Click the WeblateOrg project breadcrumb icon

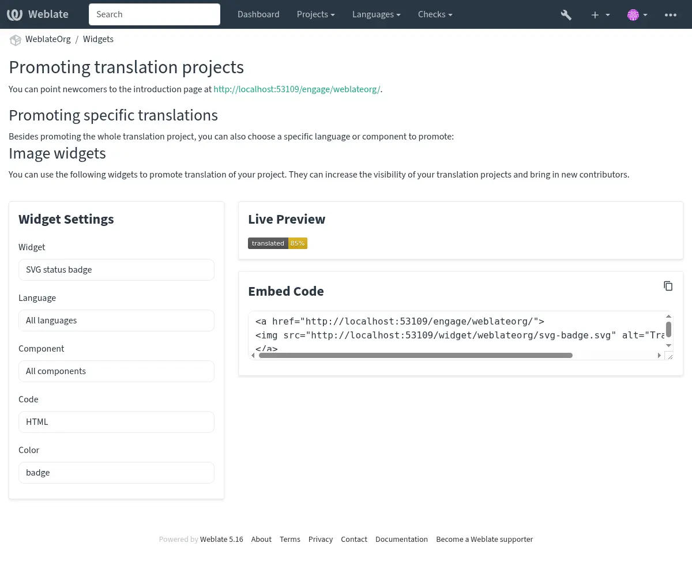15,40
